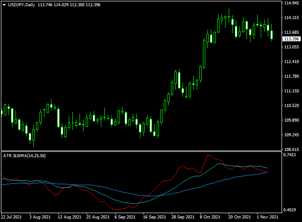Click the 6 Sep 2021 date label
The height and width of the screenshot is (222, 302).
tap(125, 217)
